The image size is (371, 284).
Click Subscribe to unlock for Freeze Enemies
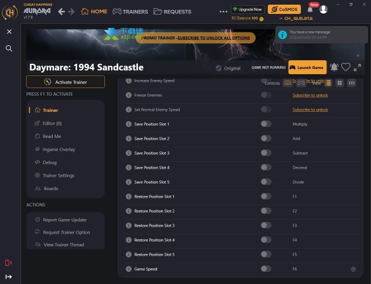tap(310, 95)
